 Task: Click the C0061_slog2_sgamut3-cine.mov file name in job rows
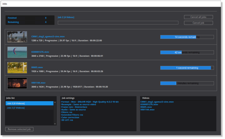(48, 37)
